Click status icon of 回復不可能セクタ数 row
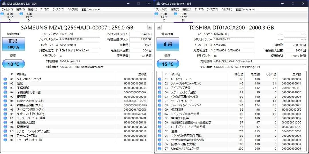Viewport: 309px width, 154px height. coord(159,144)
